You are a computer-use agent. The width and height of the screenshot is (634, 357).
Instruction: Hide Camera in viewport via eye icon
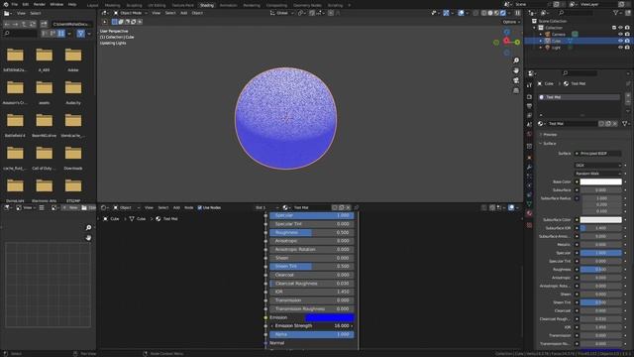[x=620, y=35]
